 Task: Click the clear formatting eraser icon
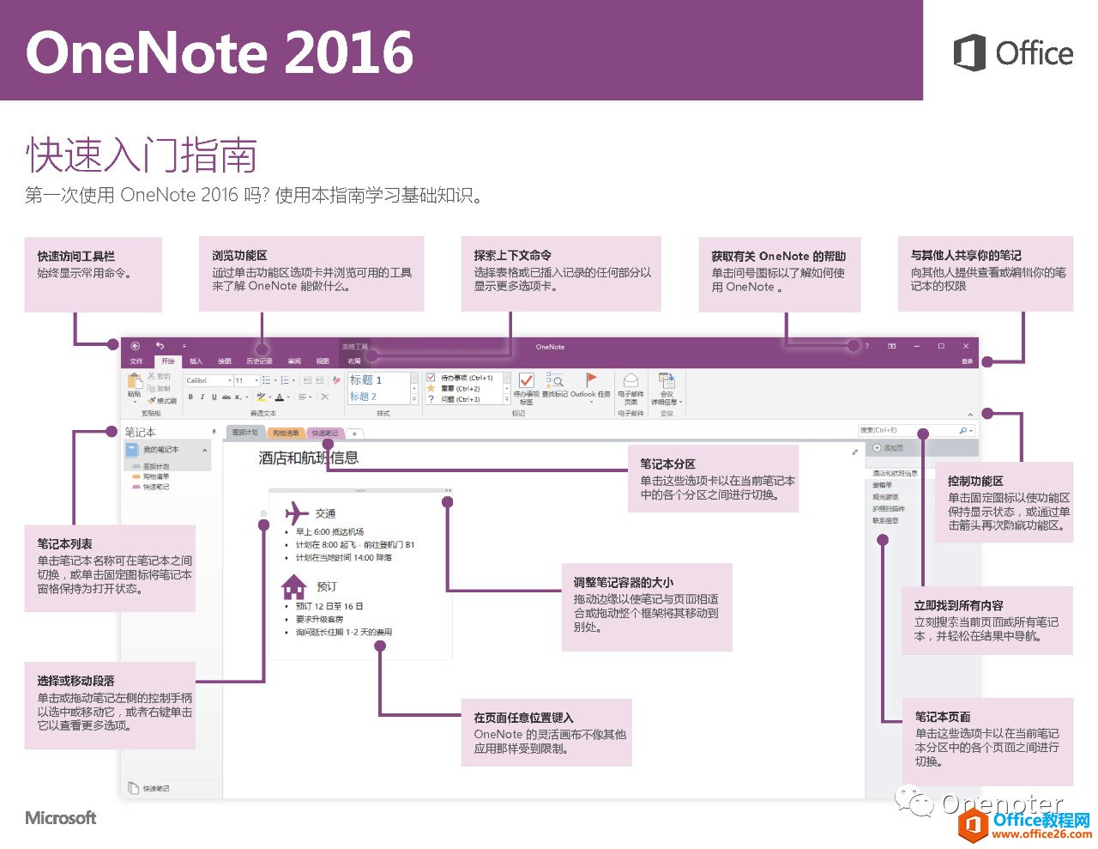point(336,380)
